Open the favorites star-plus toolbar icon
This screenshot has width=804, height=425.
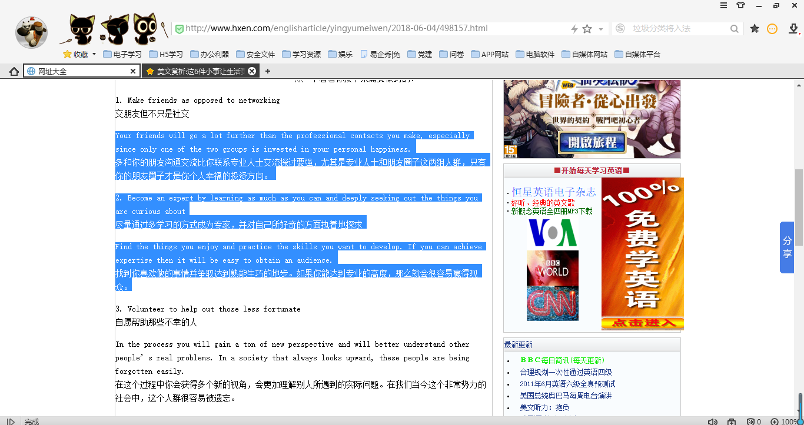click(x=755, y=28)
